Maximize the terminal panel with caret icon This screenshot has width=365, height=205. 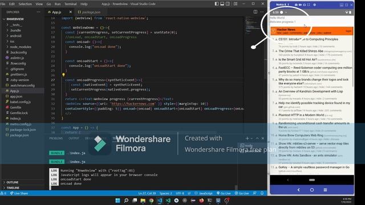coord(257,138)
